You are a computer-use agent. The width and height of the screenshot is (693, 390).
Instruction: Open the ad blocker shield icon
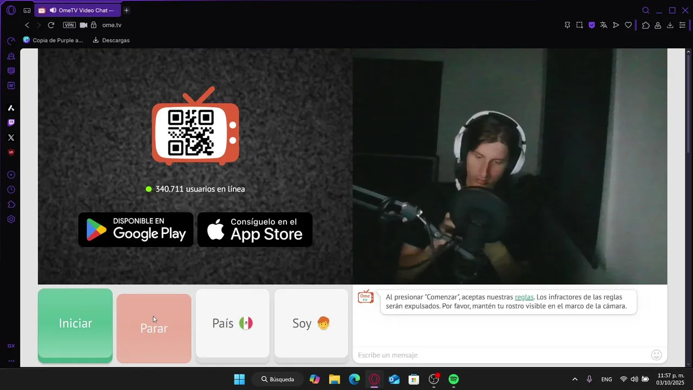pyautogui.click(x=592, y=25)
